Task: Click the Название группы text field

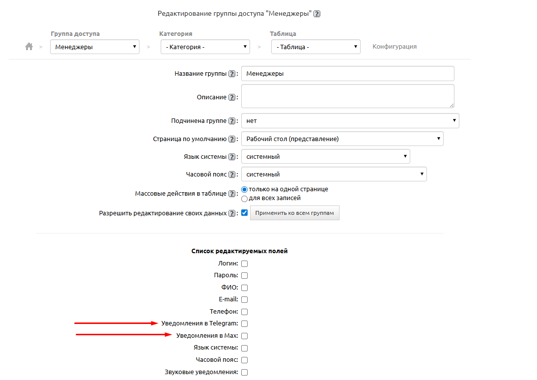Action: pyautogui.click(x=347, y=74)
